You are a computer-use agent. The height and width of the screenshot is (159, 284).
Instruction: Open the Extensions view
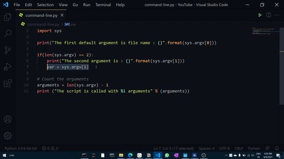point(8,83)
